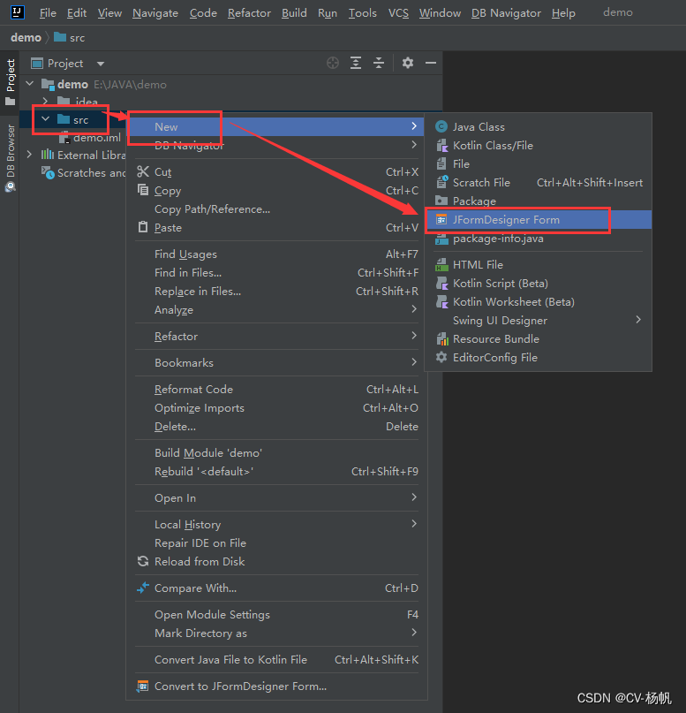Click the Expand All icon in Project panel
Image resolution: width=686 pixels, height=713 pixels.
(356, 63)
